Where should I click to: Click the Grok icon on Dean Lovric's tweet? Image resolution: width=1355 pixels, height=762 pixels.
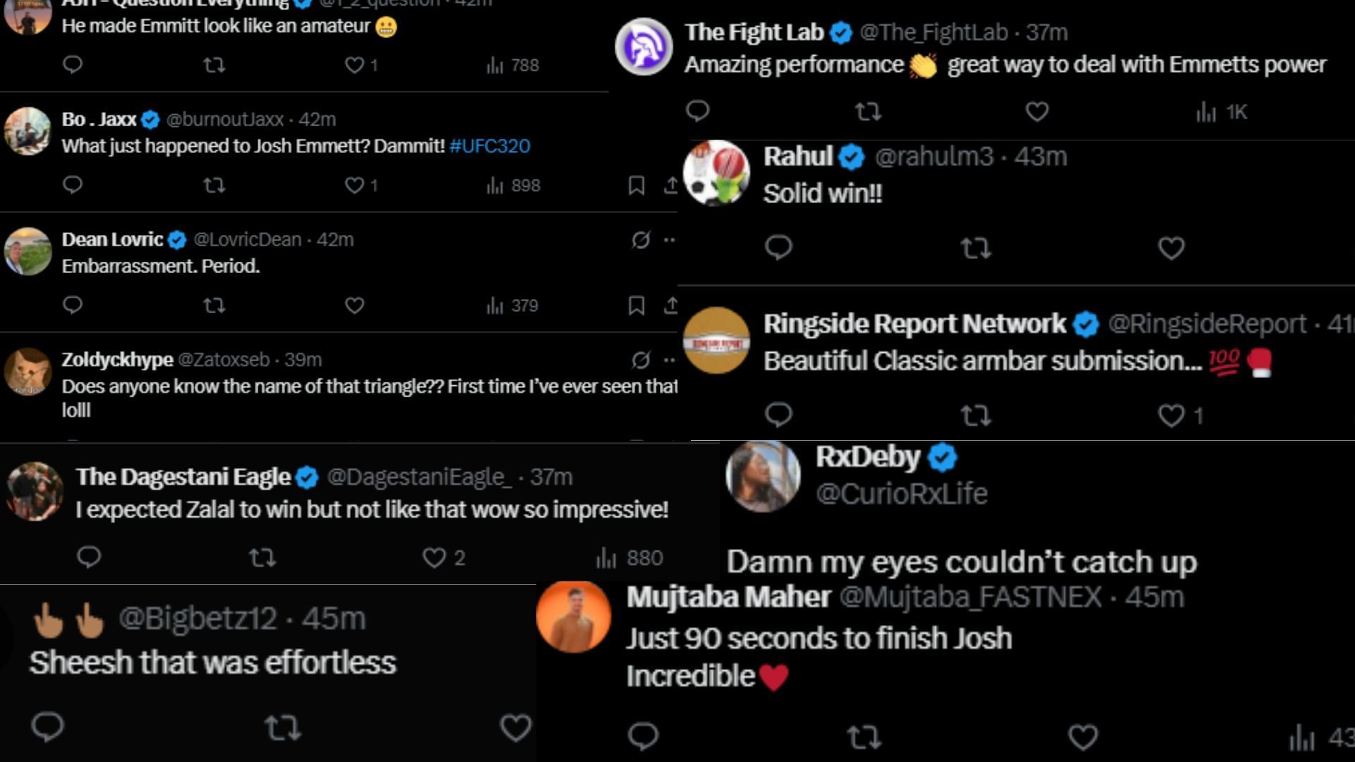coord(641,240)
